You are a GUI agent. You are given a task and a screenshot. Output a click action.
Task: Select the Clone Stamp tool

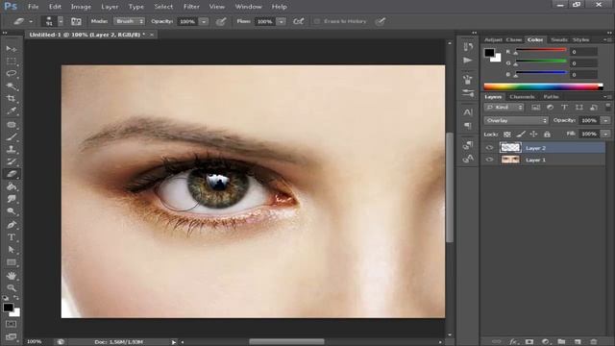click(x=12, y=149)
